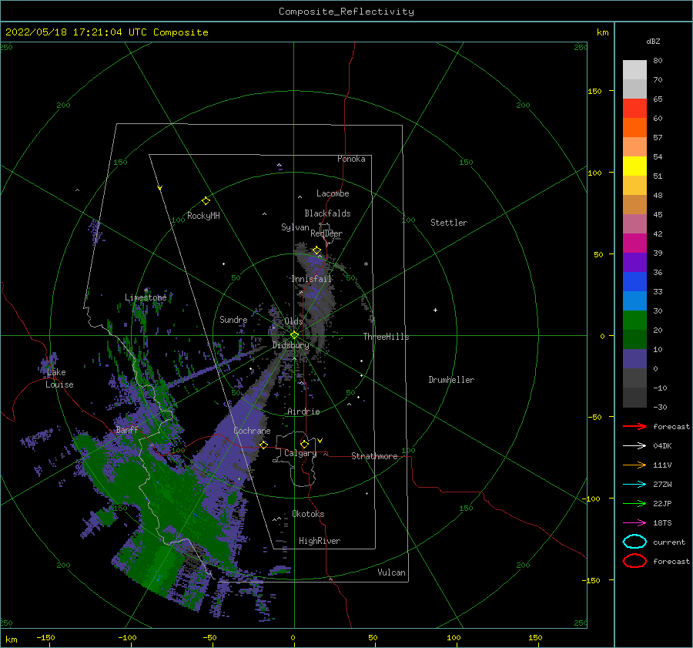Screen dimensions: 693x648
Task: Click the dBZ legend heading
Action: (x=653, y=41)
